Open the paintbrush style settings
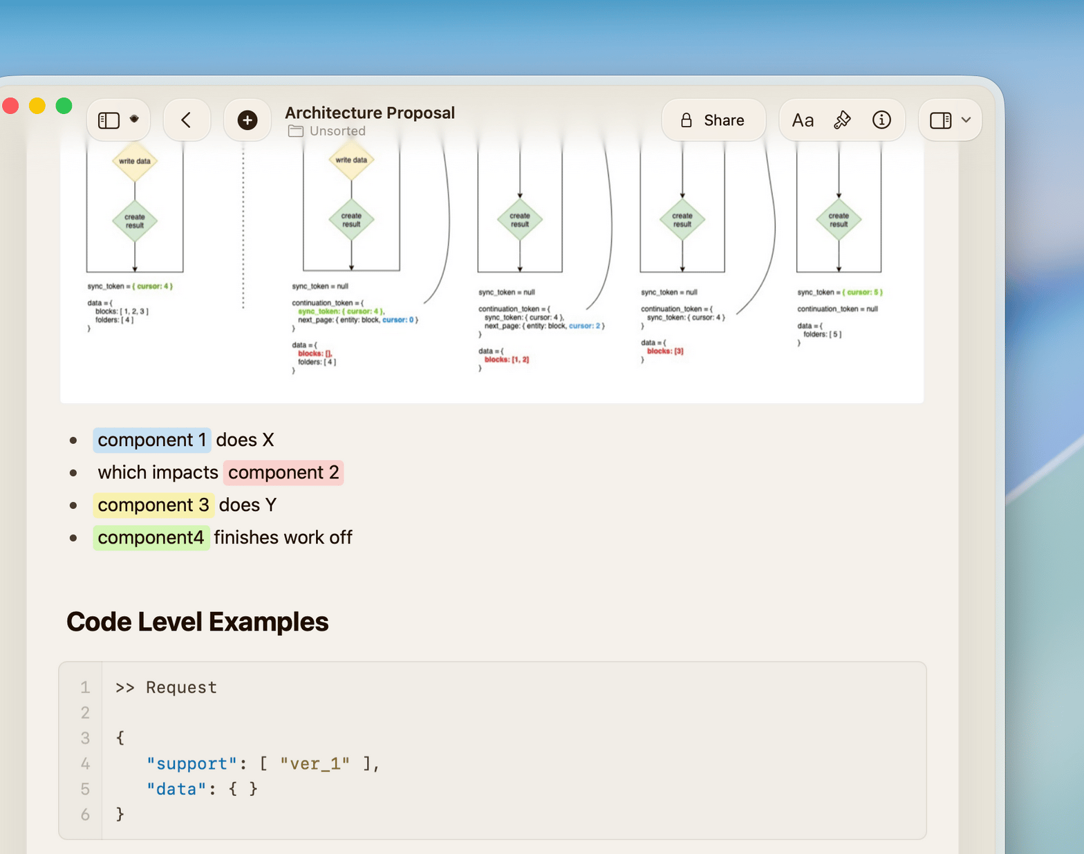 [x=841, y=120]
